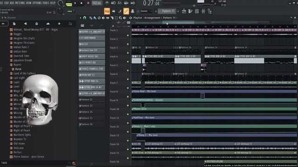Open the Piano roll view icon
The image size is (298, 167).
pos(190,11)
